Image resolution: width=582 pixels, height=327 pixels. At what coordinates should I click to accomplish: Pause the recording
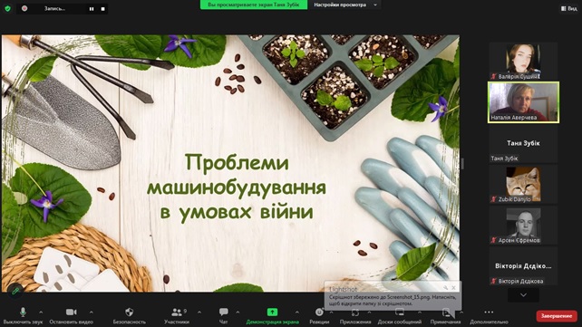tap(92, 8)
